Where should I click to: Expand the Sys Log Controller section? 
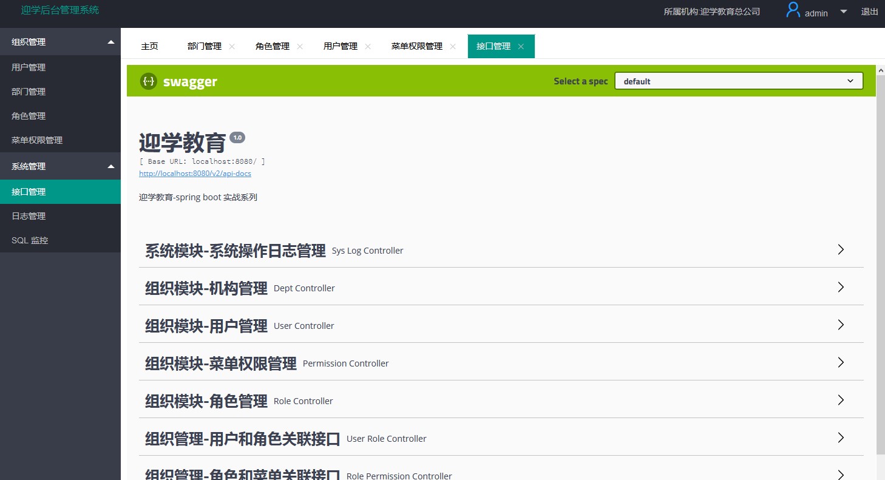[x=841, y=249]
